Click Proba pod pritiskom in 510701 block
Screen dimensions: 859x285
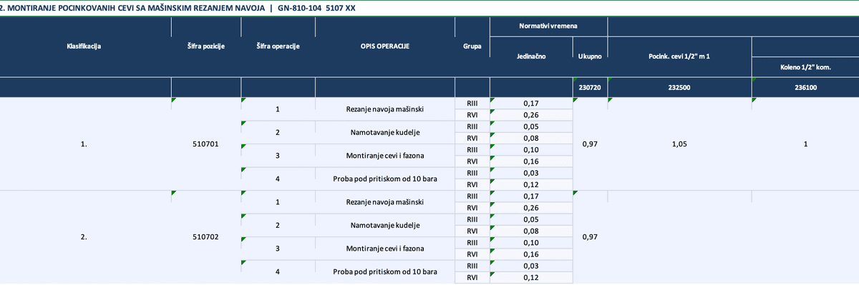[384, 179]
